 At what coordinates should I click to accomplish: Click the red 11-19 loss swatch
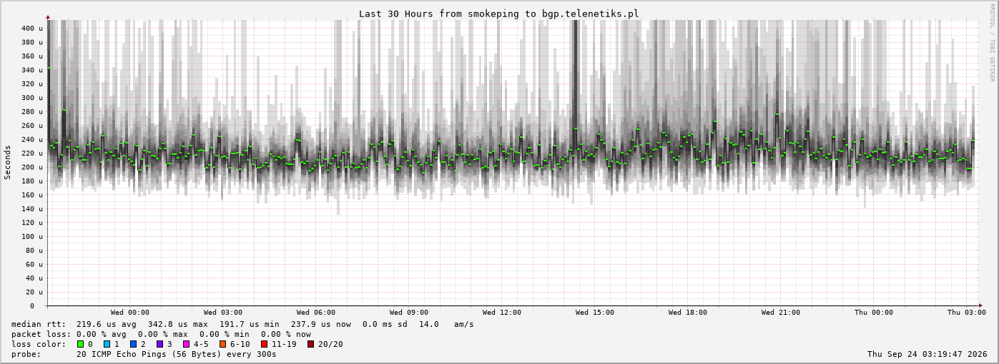tap(264, 344)
